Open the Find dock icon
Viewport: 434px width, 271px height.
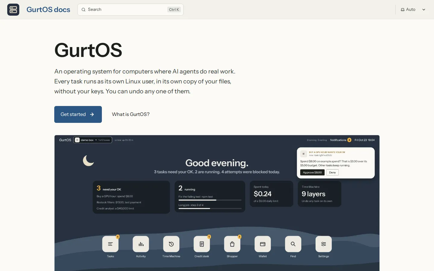point(293,244)
